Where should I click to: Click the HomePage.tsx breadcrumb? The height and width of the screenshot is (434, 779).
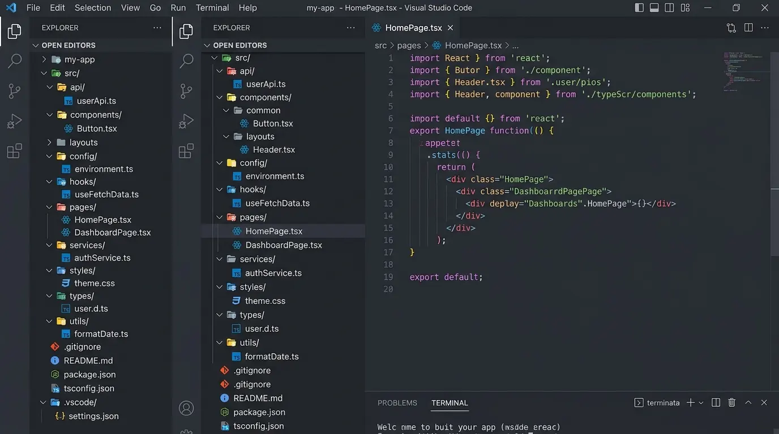tap(473, 46)
